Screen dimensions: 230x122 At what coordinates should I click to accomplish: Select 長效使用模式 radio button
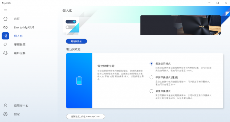[152, 64]
